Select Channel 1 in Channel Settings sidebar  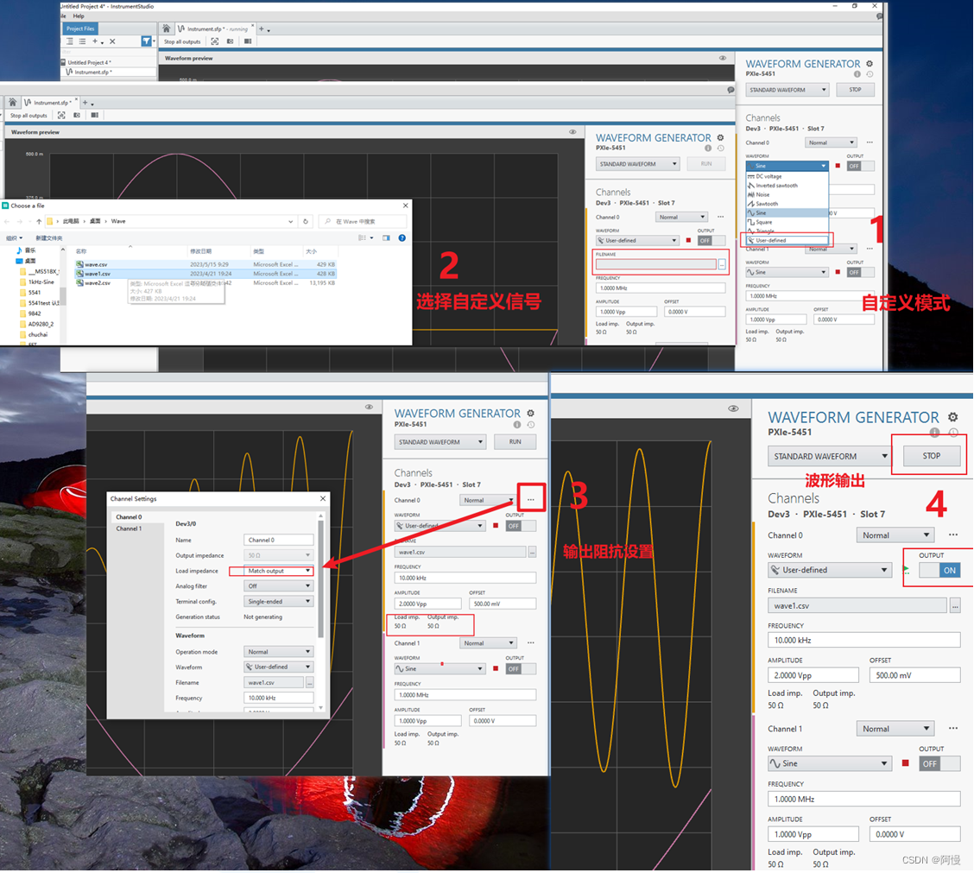coord(129,528)
